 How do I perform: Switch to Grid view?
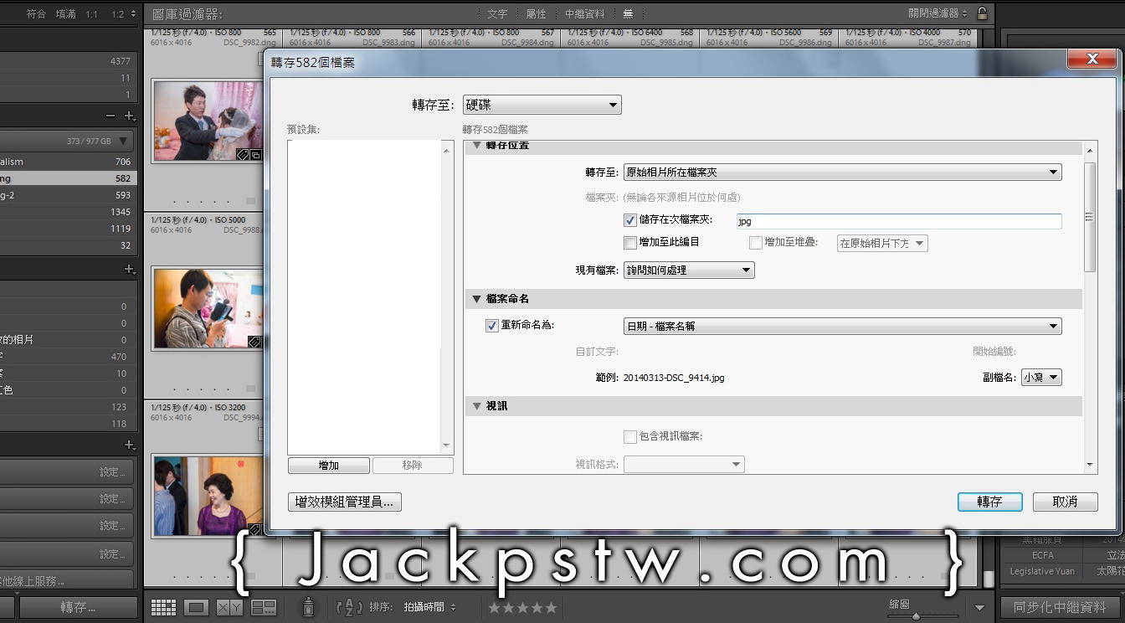pyautogui.click(x=163, y=607)
